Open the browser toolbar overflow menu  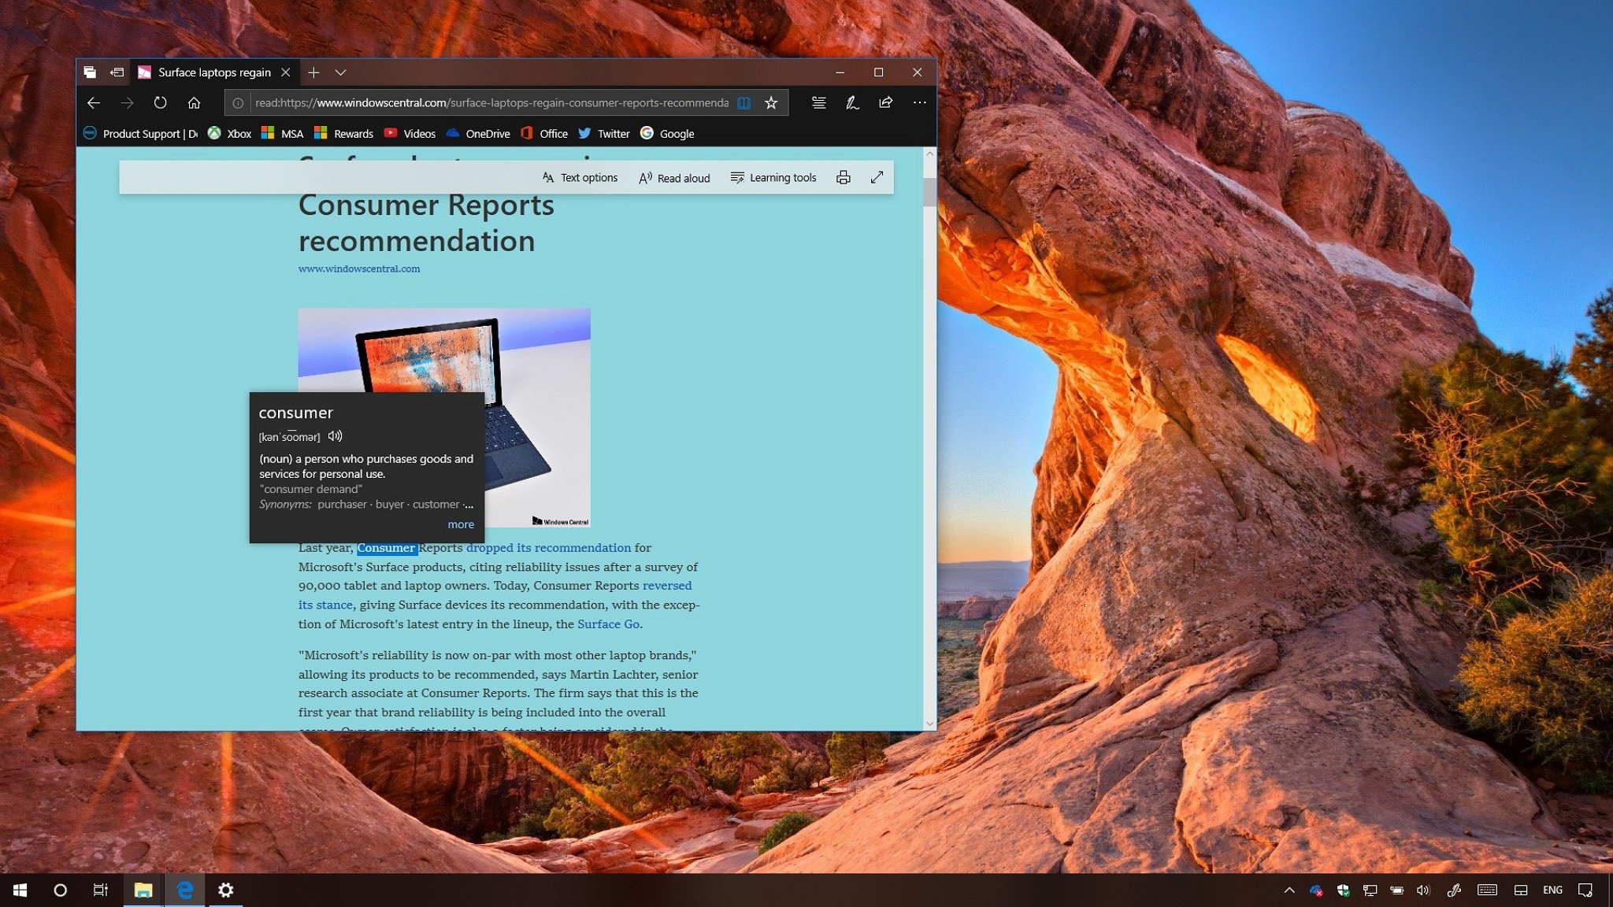point(919,102)
